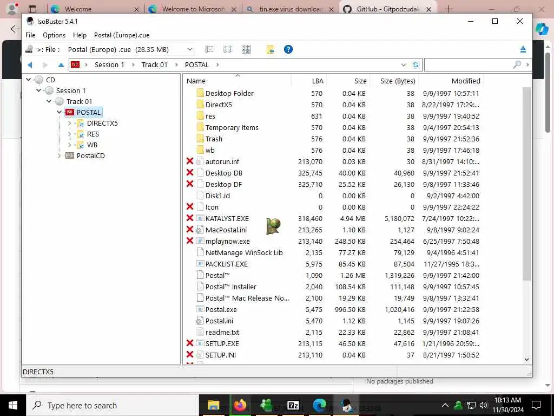The width and height of the screenshot is (554, 416).
Task: Collapse the CD tree node
Action: click(29, 80)
